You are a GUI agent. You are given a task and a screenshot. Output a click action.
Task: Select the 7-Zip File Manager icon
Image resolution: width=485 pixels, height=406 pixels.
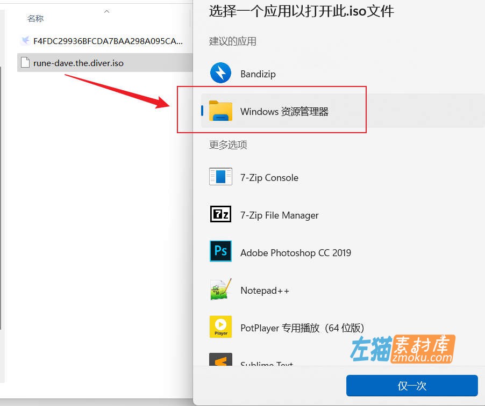220,214
